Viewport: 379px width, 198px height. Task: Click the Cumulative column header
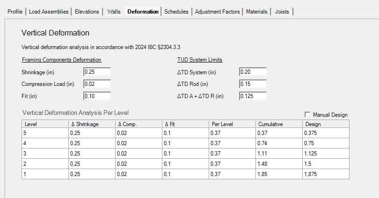279,124
